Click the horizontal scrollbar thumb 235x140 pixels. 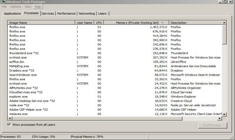pyautogui.click(x=97, y=118)
